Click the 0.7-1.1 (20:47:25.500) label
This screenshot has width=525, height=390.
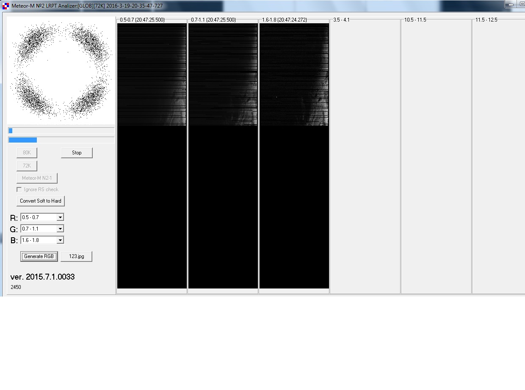(213, 20)
